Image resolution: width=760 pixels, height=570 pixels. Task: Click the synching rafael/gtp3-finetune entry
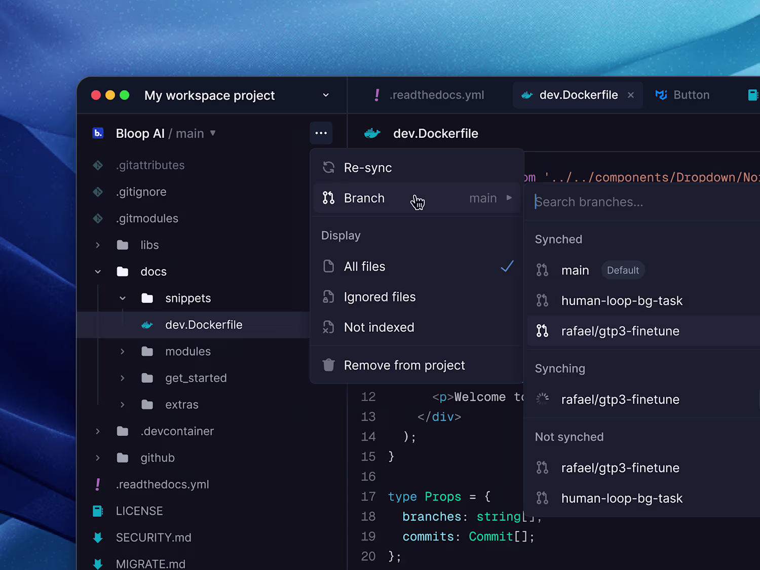click(643, 399)
